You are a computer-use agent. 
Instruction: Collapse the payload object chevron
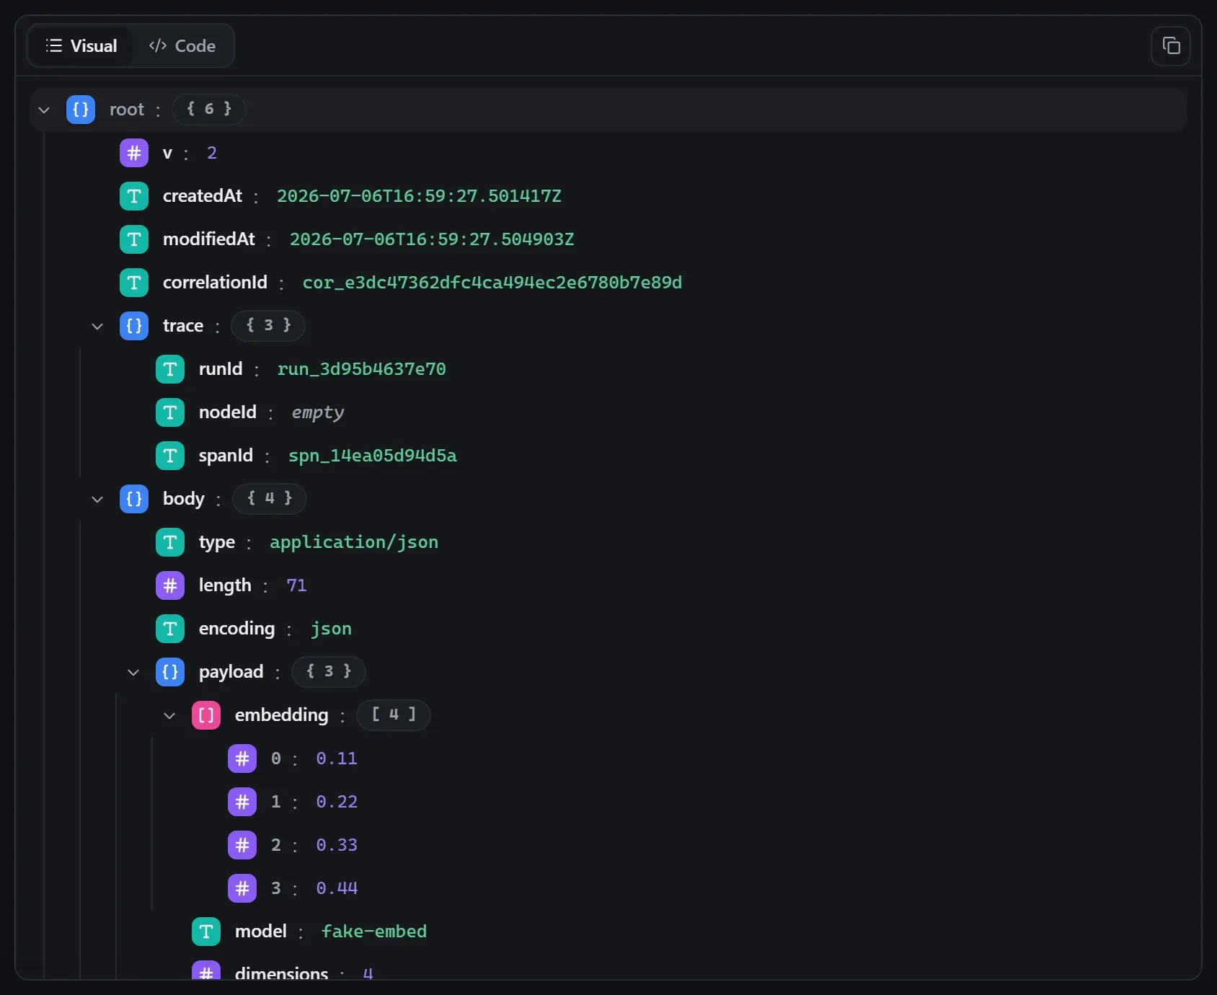pos(133,672)
